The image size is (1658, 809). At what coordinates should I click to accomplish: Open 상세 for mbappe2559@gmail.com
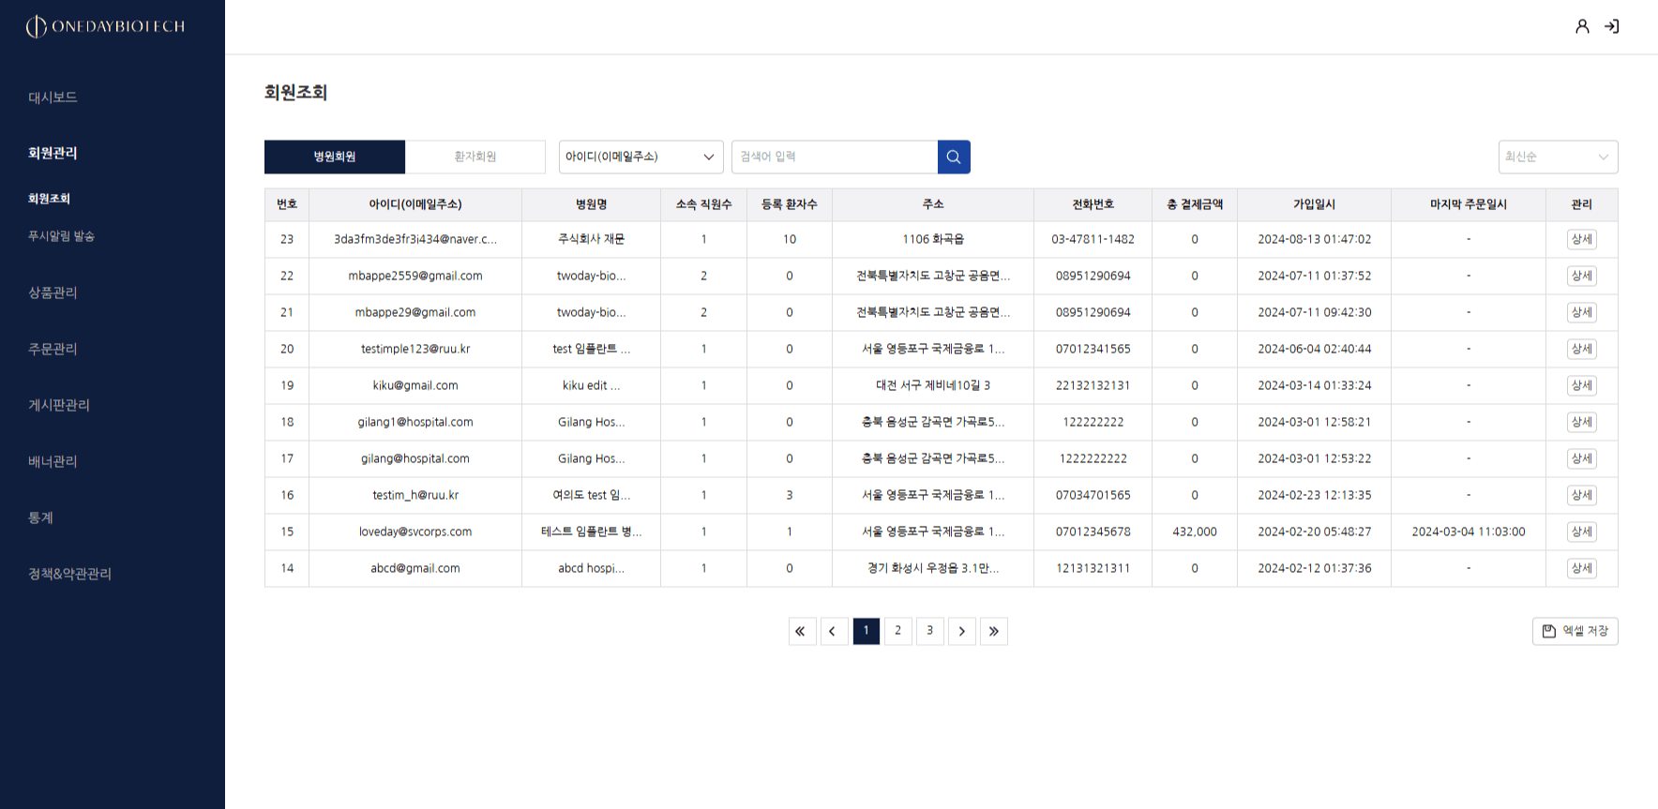coord(1582,276)
